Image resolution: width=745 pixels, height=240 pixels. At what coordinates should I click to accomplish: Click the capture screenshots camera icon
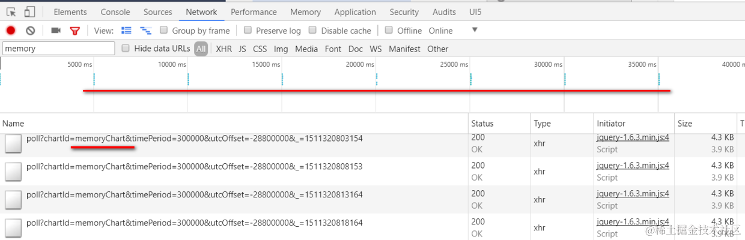(x=56, y=31)
